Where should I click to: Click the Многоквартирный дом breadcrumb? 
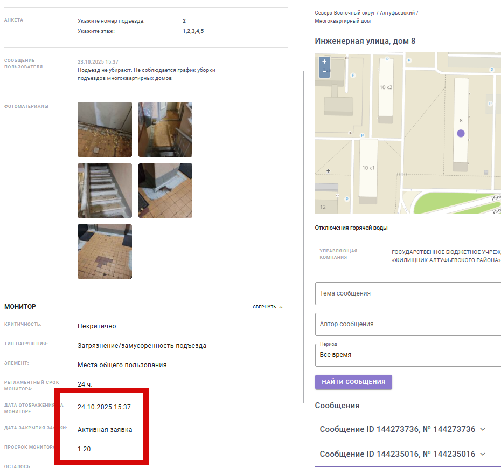343,21
